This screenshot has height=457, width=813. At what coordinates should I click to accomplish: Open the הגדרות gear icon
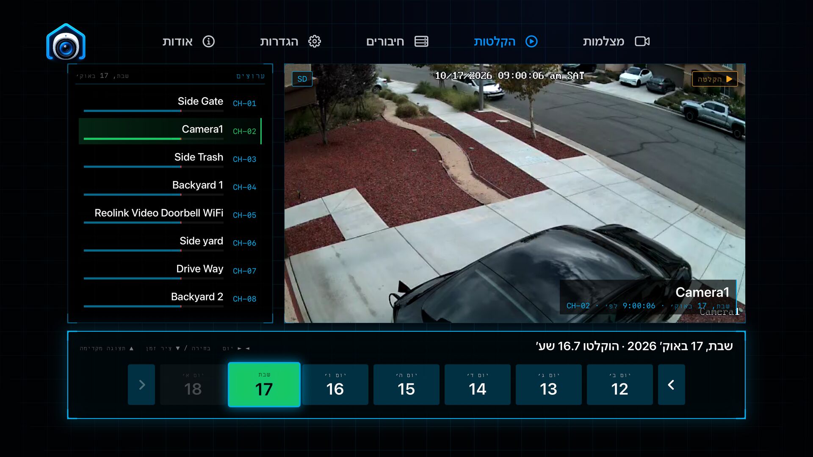tap(314, 41)
